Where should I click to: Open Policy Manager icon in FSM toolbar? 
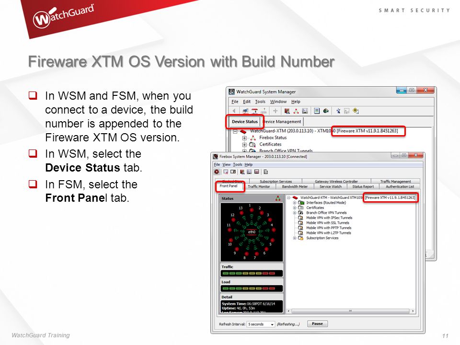(x=242, y=172)
